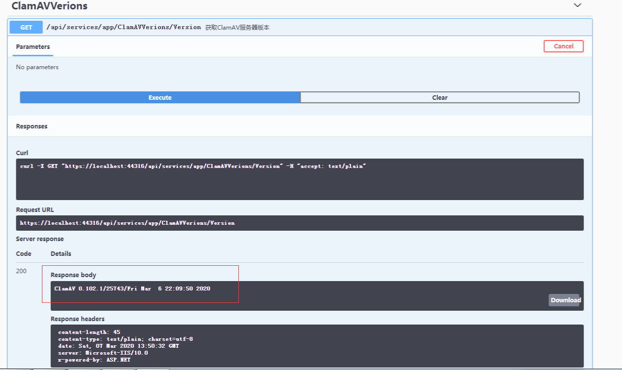This screenshot has width=622, height=370.
Task: Click the Response headers code block
Action: (316, 346)
